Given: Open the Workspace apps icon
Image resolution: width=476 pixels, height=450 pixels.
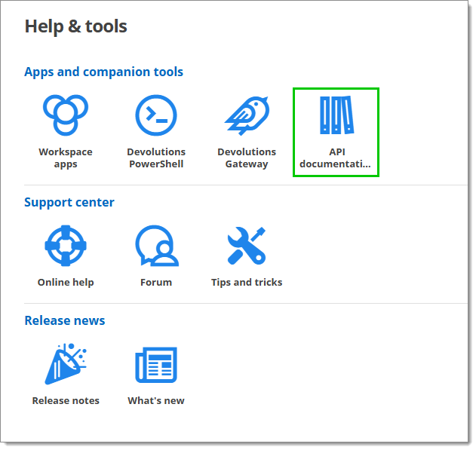Looking at the screenshot, I should point(66,115).
